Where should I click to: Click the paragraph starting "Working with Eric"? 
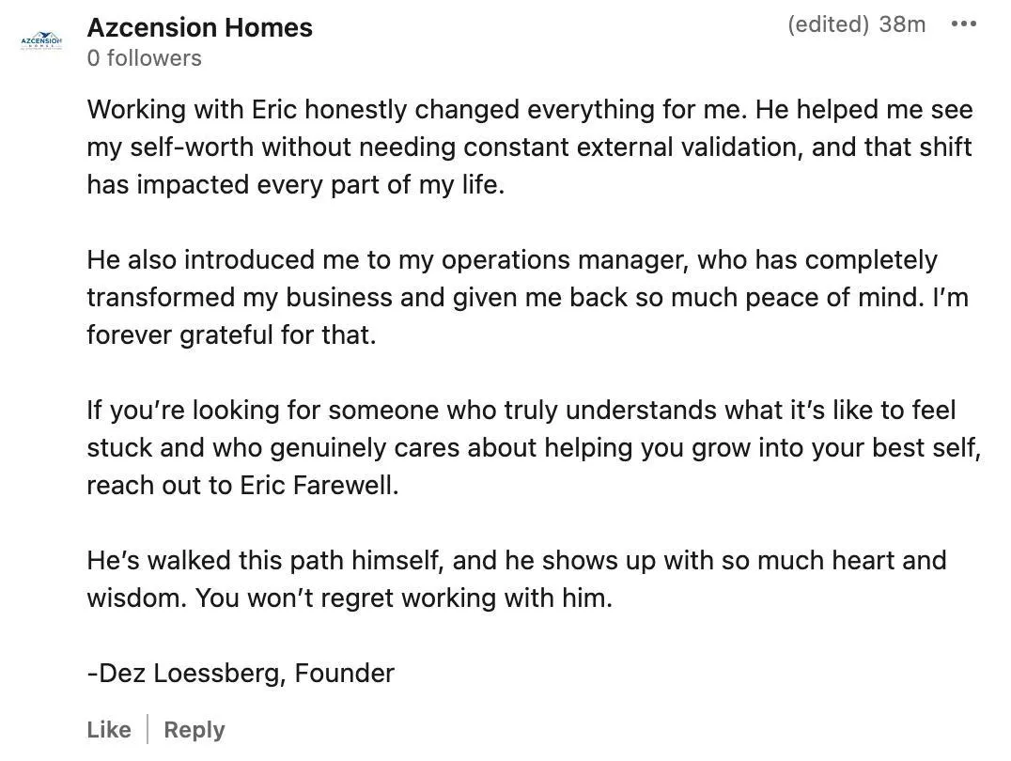pyautogui.click(x=530, y=148)
